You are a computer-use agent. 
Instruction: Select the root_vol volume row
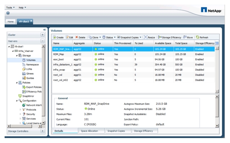click(133, 75)
